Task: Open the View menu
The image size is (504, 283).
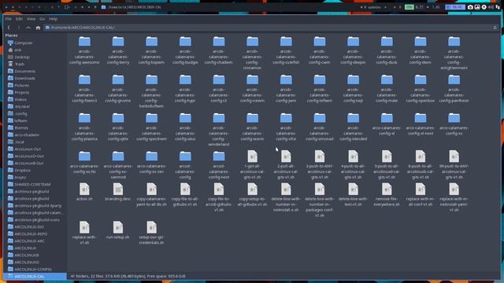Action: tap(31, 19)
